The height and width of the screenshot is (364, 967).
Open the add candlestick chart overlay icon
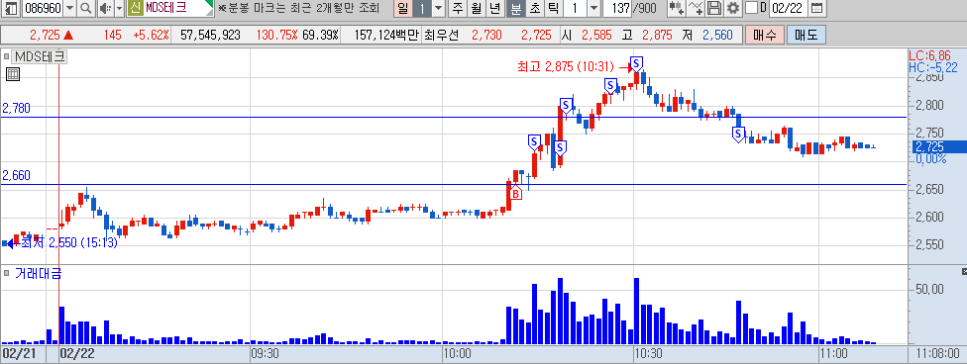tap(678, 9)
